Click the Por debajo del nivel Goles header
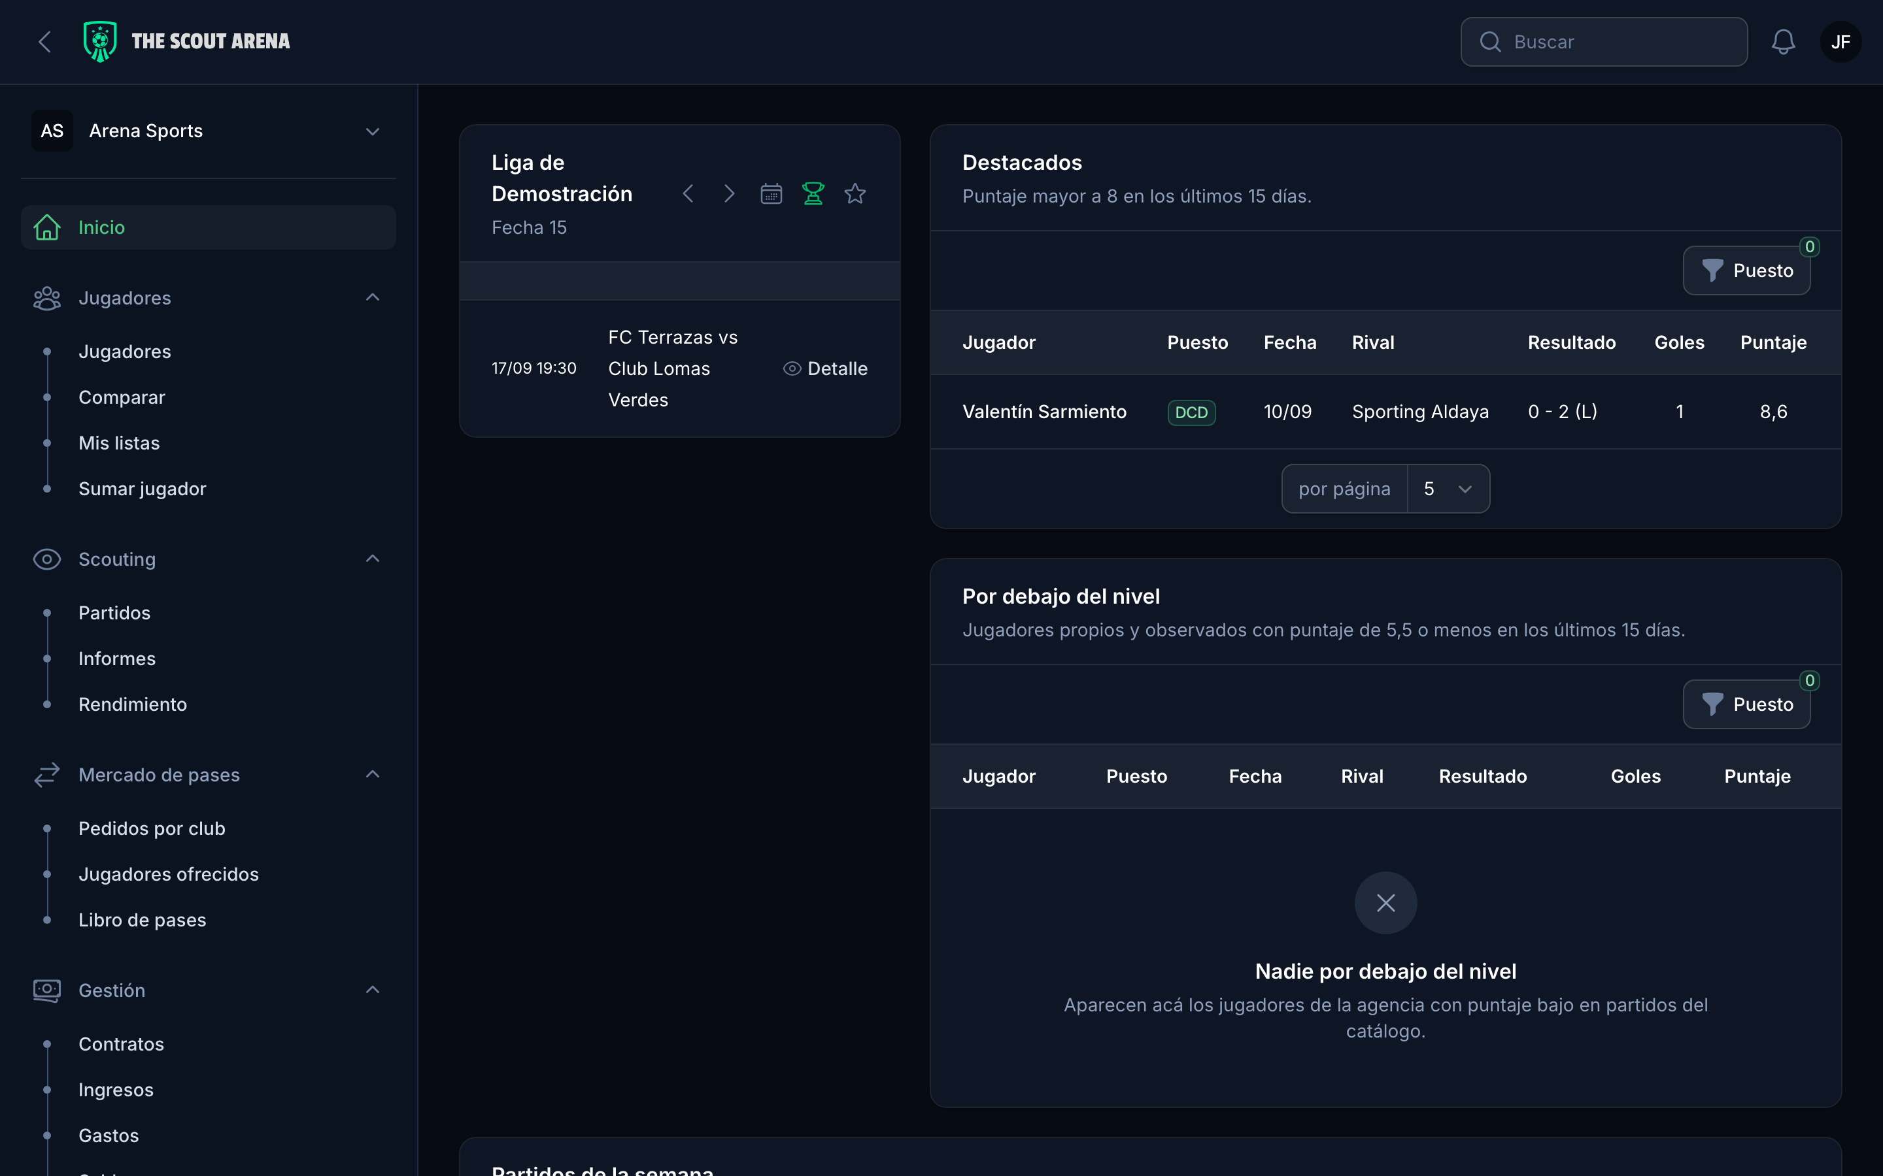 (1636, 777)
